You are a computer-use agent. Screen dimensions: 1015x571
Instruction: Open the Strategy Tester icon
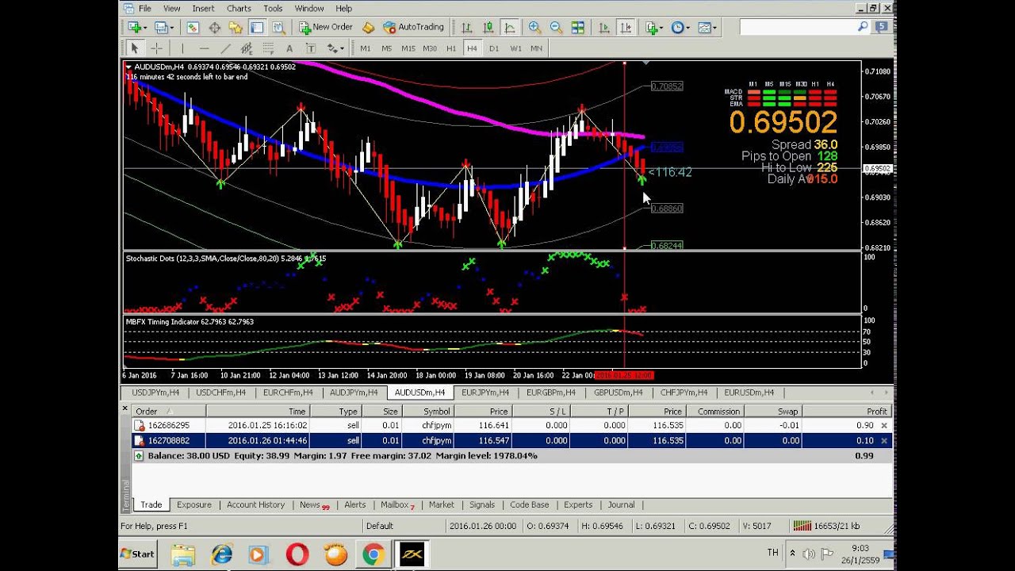(278, 27)
